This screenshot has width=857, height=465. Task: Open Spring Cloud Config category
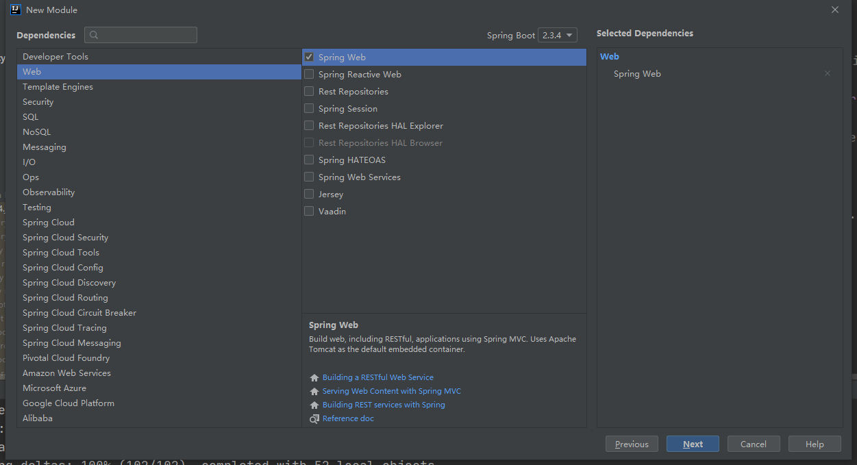(159, 268)
